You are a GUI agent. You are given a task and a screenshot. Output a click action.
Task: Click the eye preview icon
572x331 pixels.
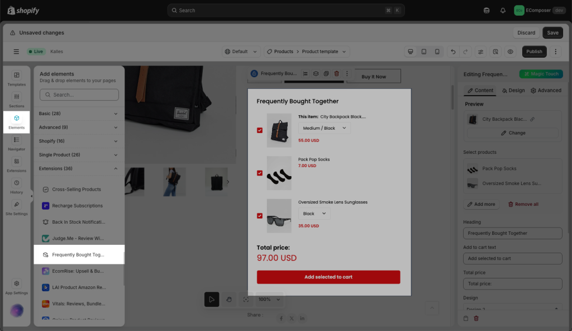pyautogui.click(x=510, y=51)
